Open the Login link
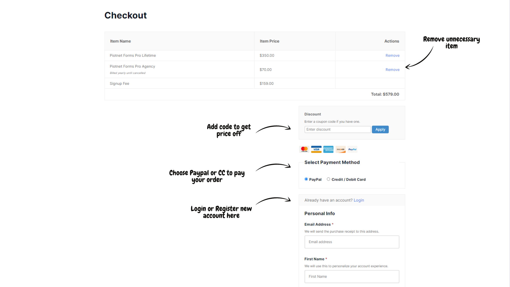 (359, 200)
